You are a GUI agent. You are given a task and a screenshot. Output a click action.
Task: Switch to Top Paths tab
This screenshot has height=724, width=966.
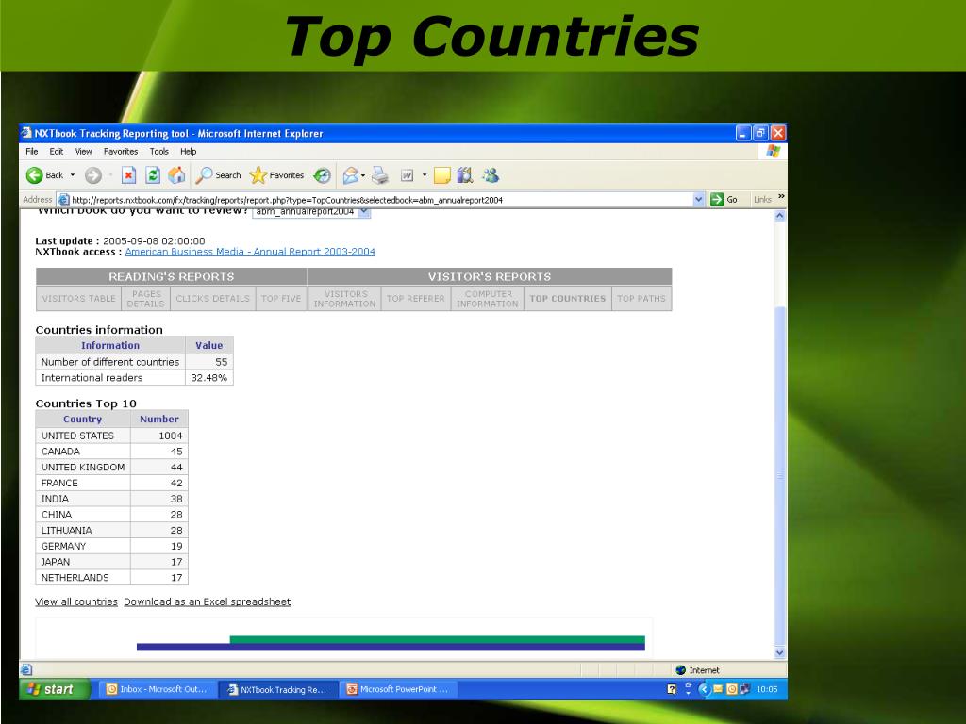pyautogui.click(x=641, y=299)
